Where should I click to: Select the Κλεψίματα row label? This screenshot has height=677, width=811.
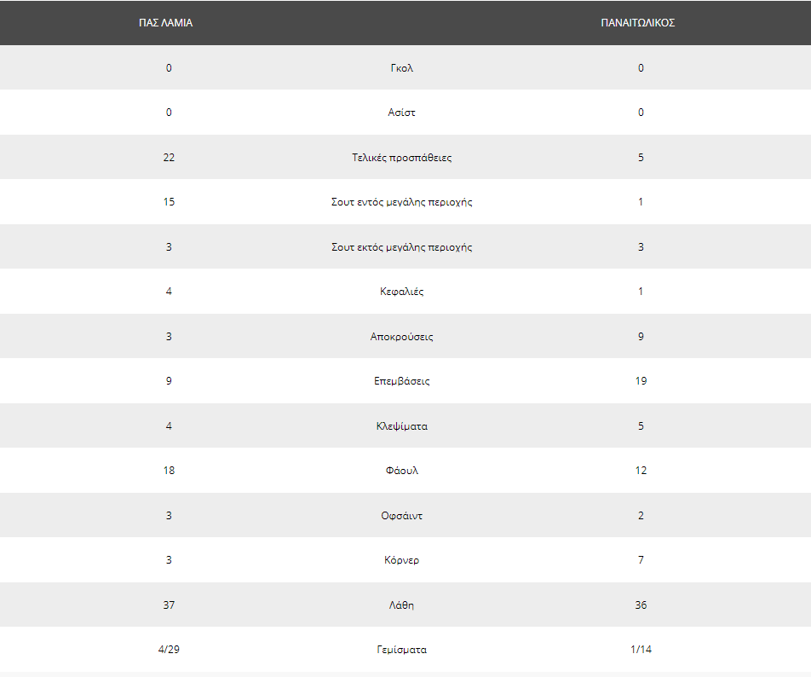[402, 426]
